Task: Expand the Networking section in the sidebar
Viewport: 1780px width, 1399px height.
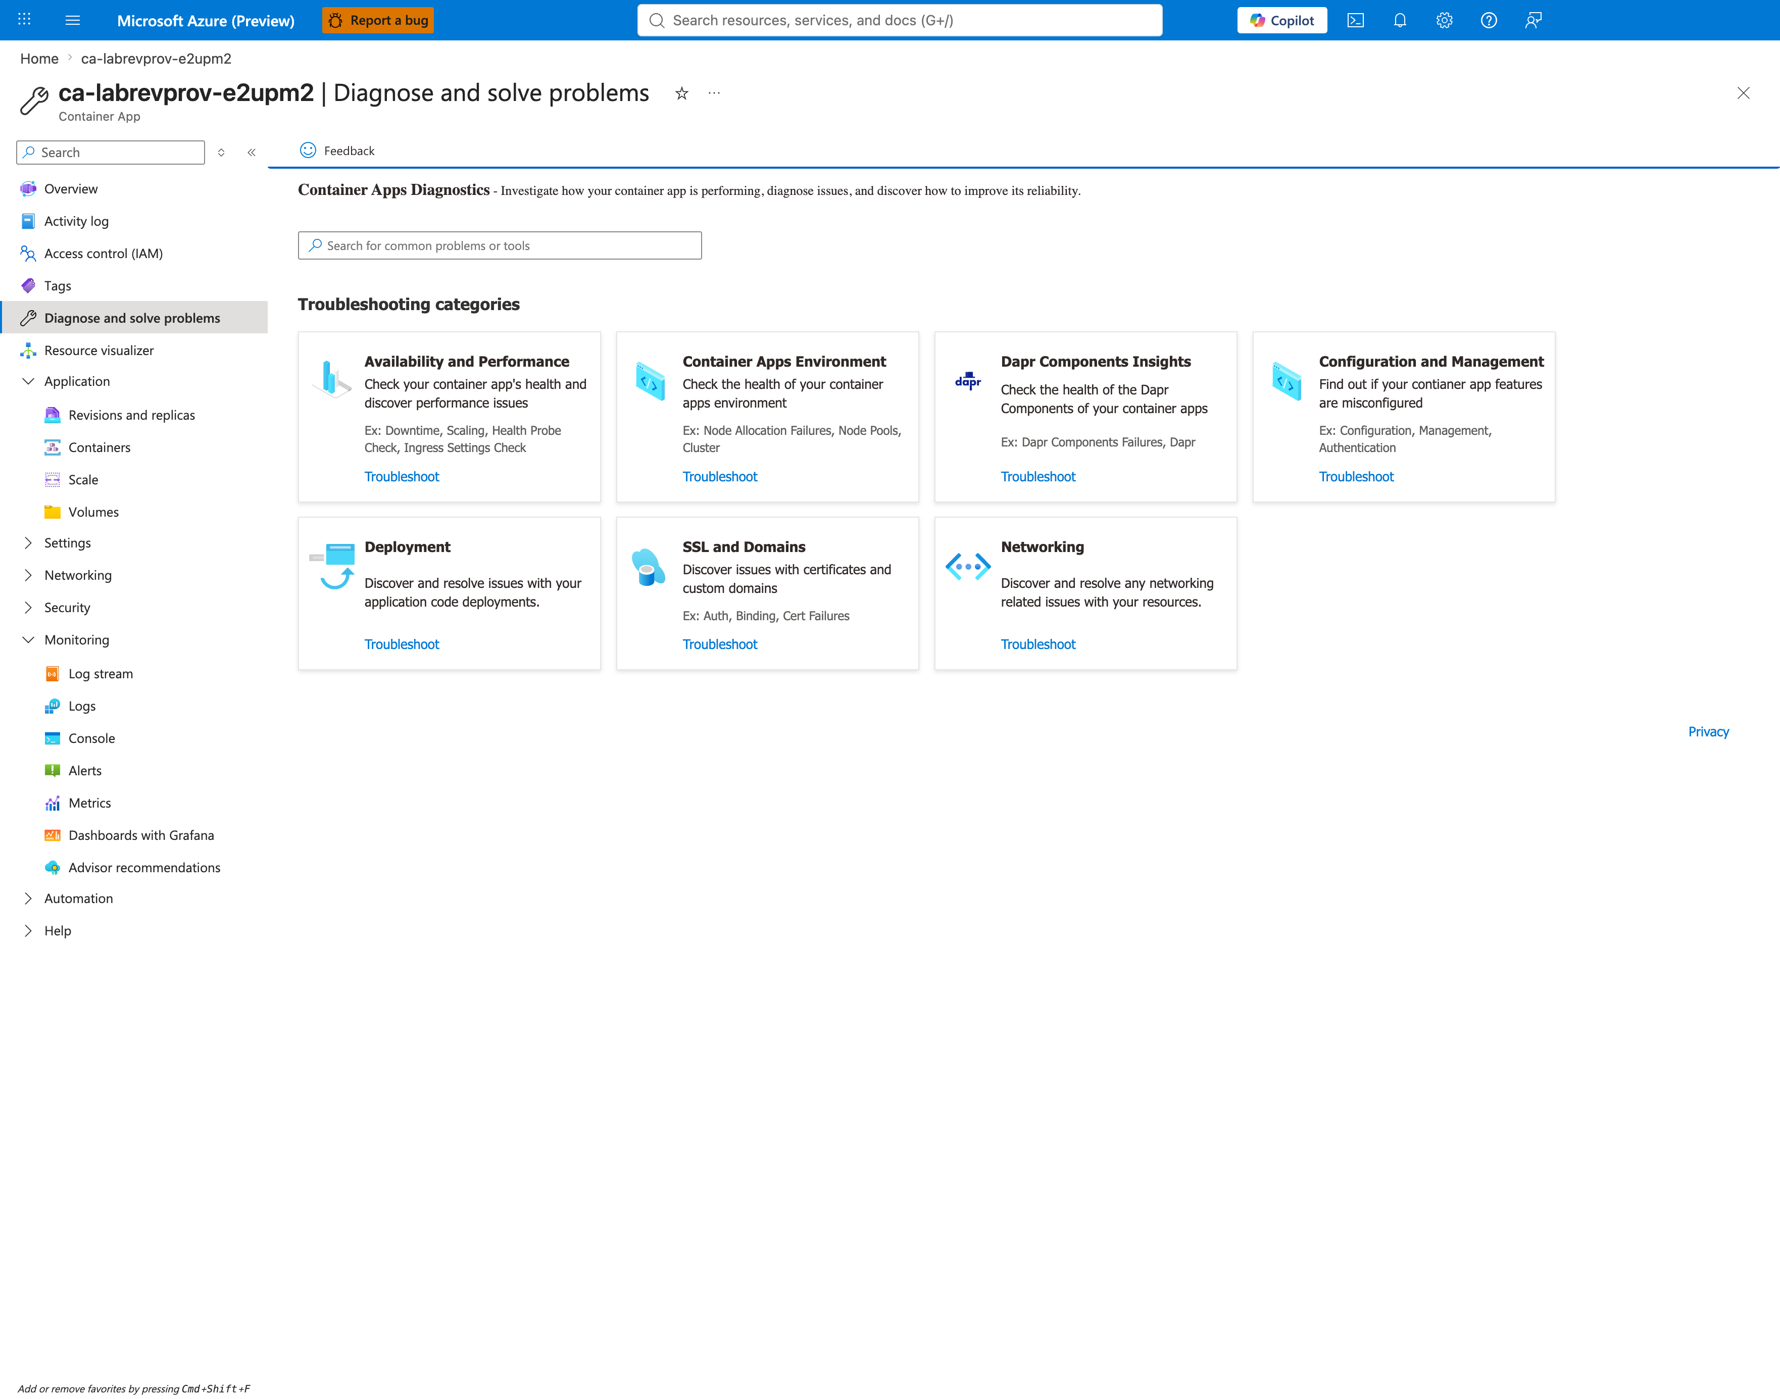Action: 28,575
